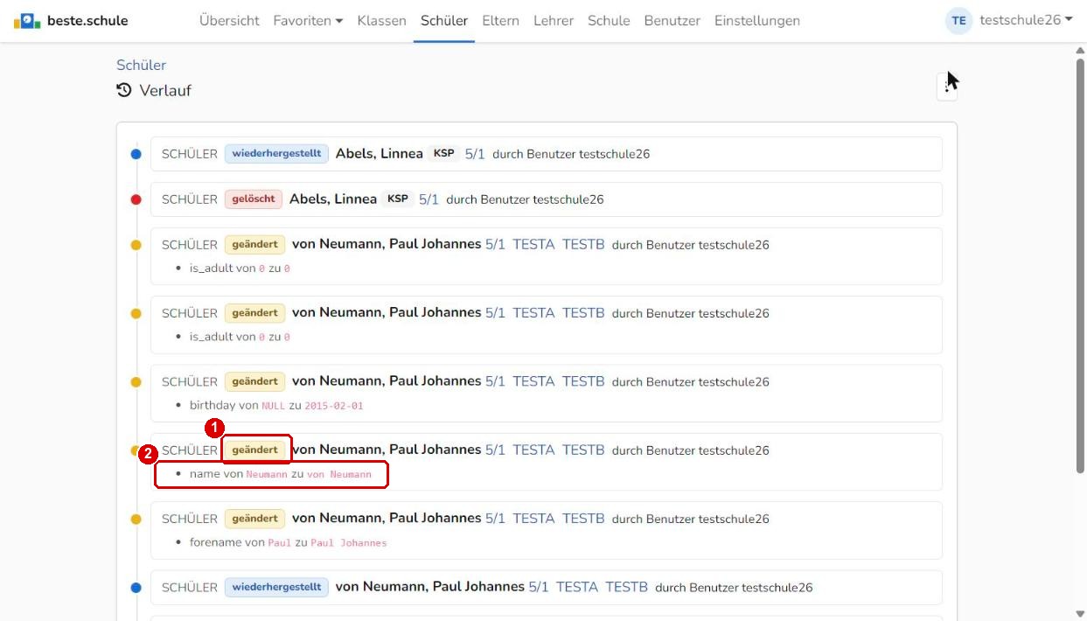Open the Benutzer section
Screen dimensions: 1087x621
pos(672,20)
